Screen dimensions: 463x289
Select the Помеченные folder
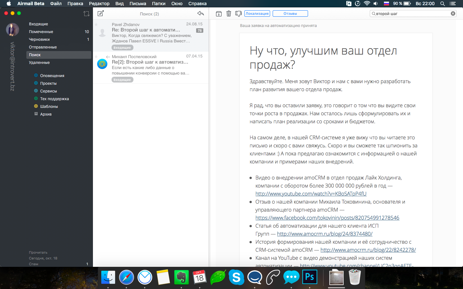(59, 32)
